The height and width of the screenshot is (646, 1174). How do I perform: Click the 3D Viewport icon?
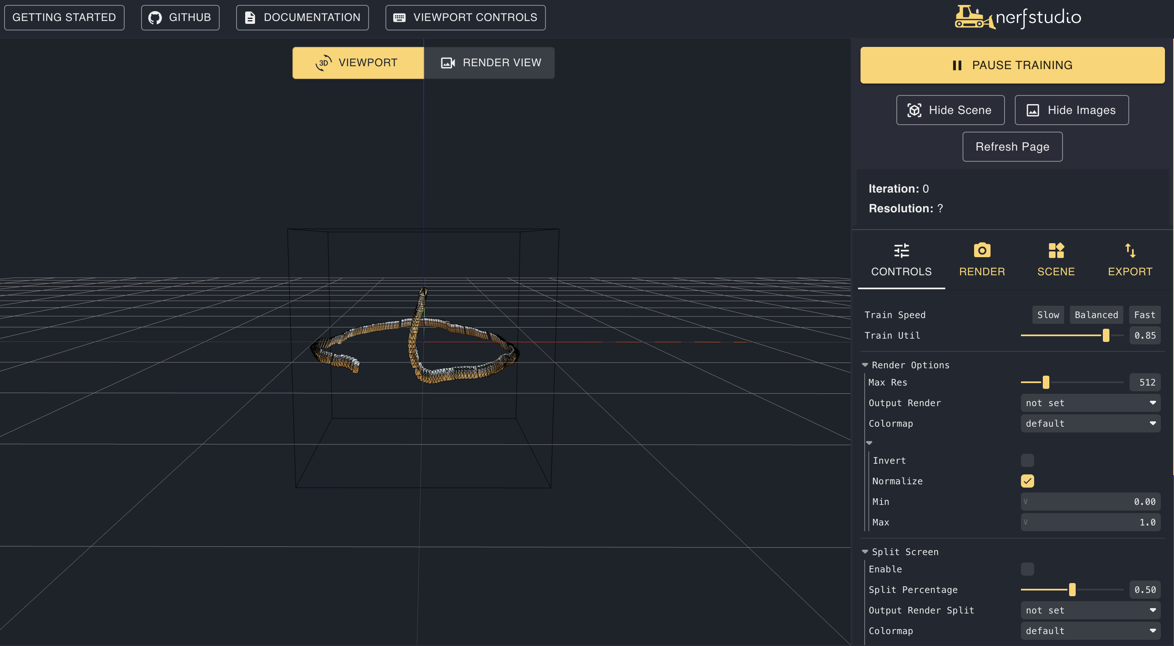tap(323, 63)
